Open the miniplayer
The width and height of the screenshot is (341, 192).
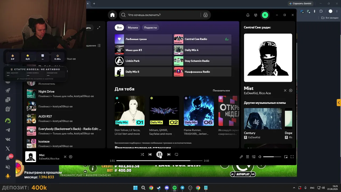(286, 157)
